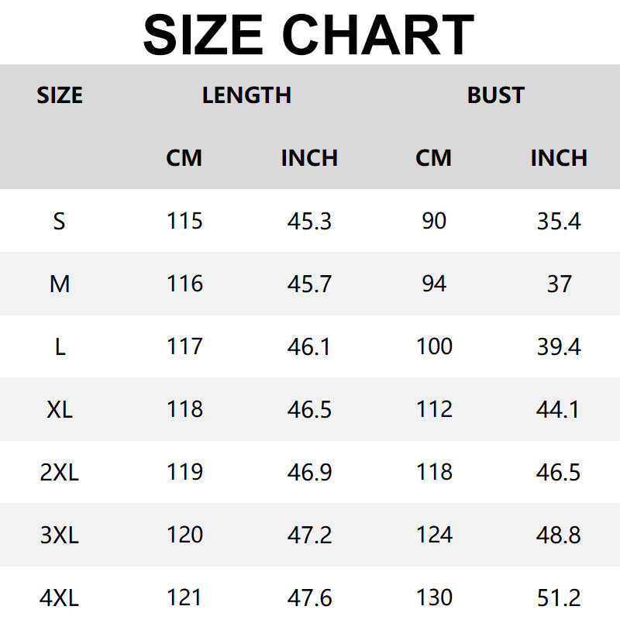Click the 51.2 inch bust value
The height and width of the screenshot is (620, 620).
pos(558,598)
